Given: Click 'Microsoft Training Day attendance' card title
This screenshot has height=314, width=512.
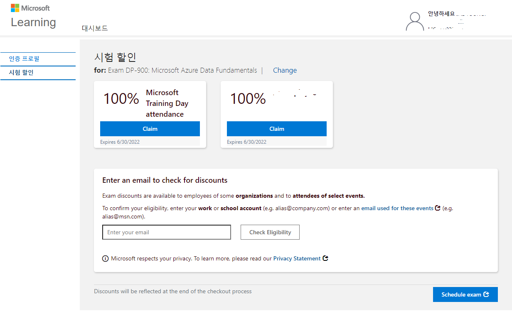Looking at the screenshot, I should (167, 103).
